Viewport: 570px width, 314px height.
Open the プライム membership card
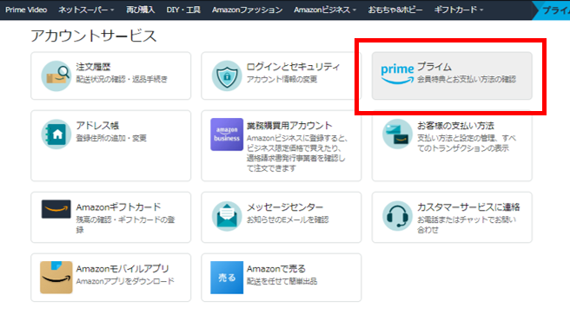[452, 75]
